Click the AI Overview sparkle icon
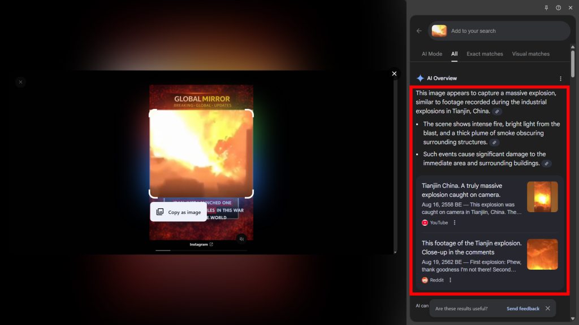The image size is (579, 325). 420,78
